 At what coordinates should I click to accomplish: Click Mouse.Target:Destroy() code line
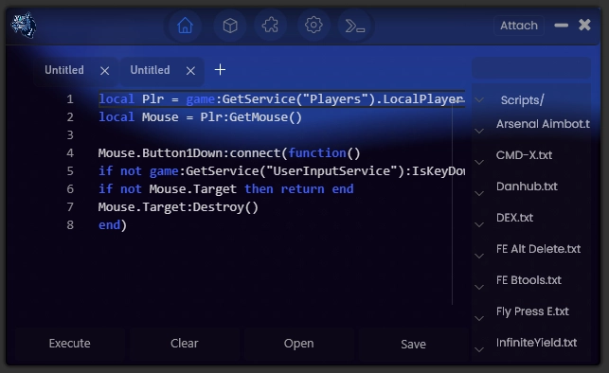coord(178,207)
